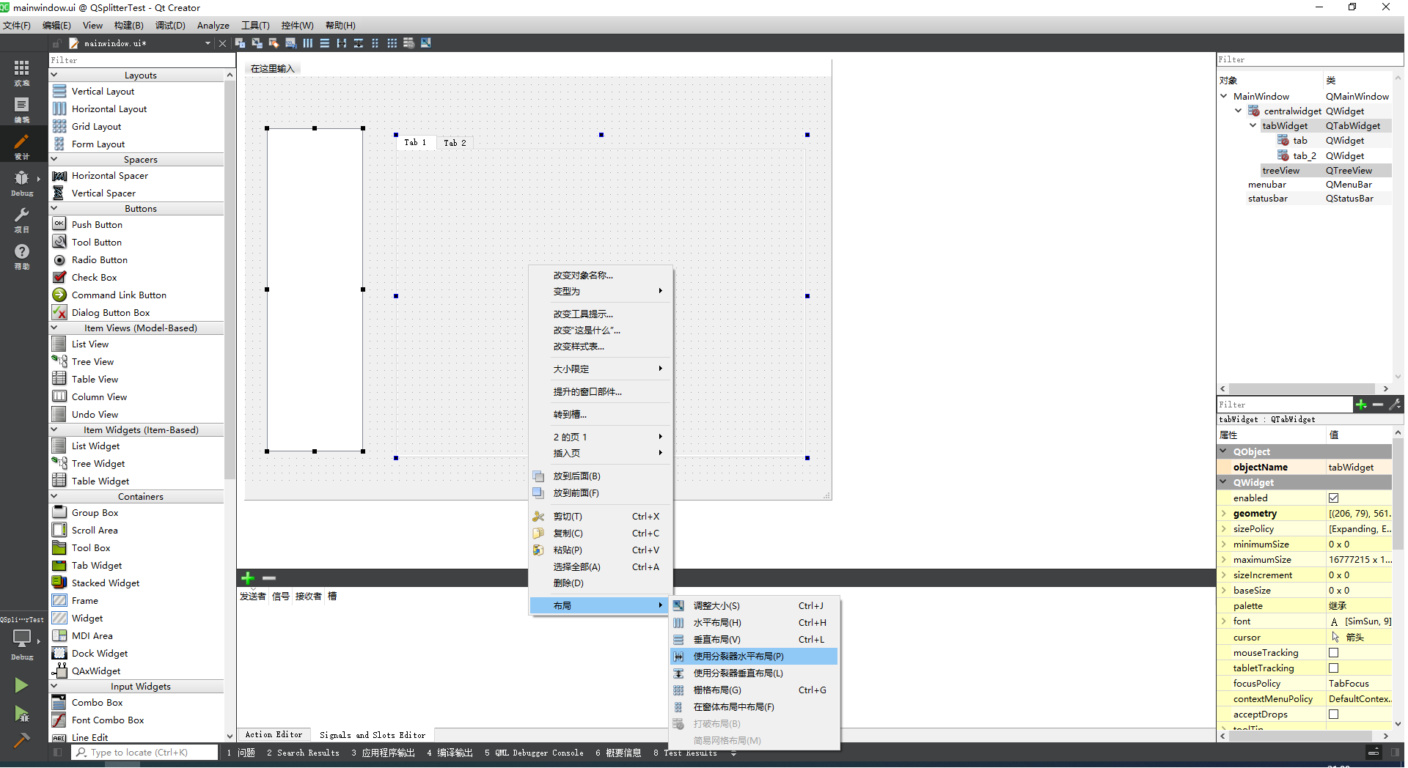Collapse the QObject property section
The height and width of the screenshot is (768, 1408).
tap(1224, 451)
